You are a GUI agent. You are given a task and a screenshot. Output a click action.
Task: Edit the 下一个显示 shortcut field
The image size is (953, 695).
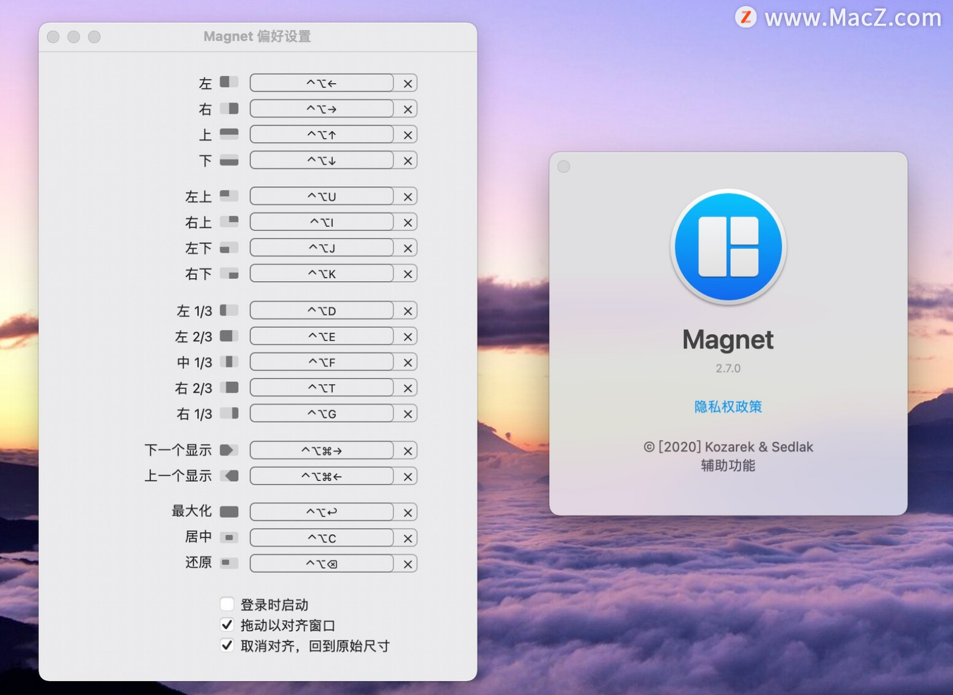pyautogui.click(x=321, y=450)
